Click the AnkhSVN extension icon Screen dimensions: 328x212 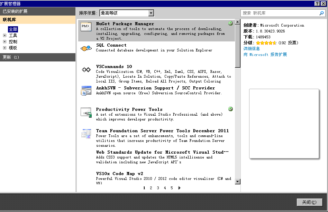86,91
